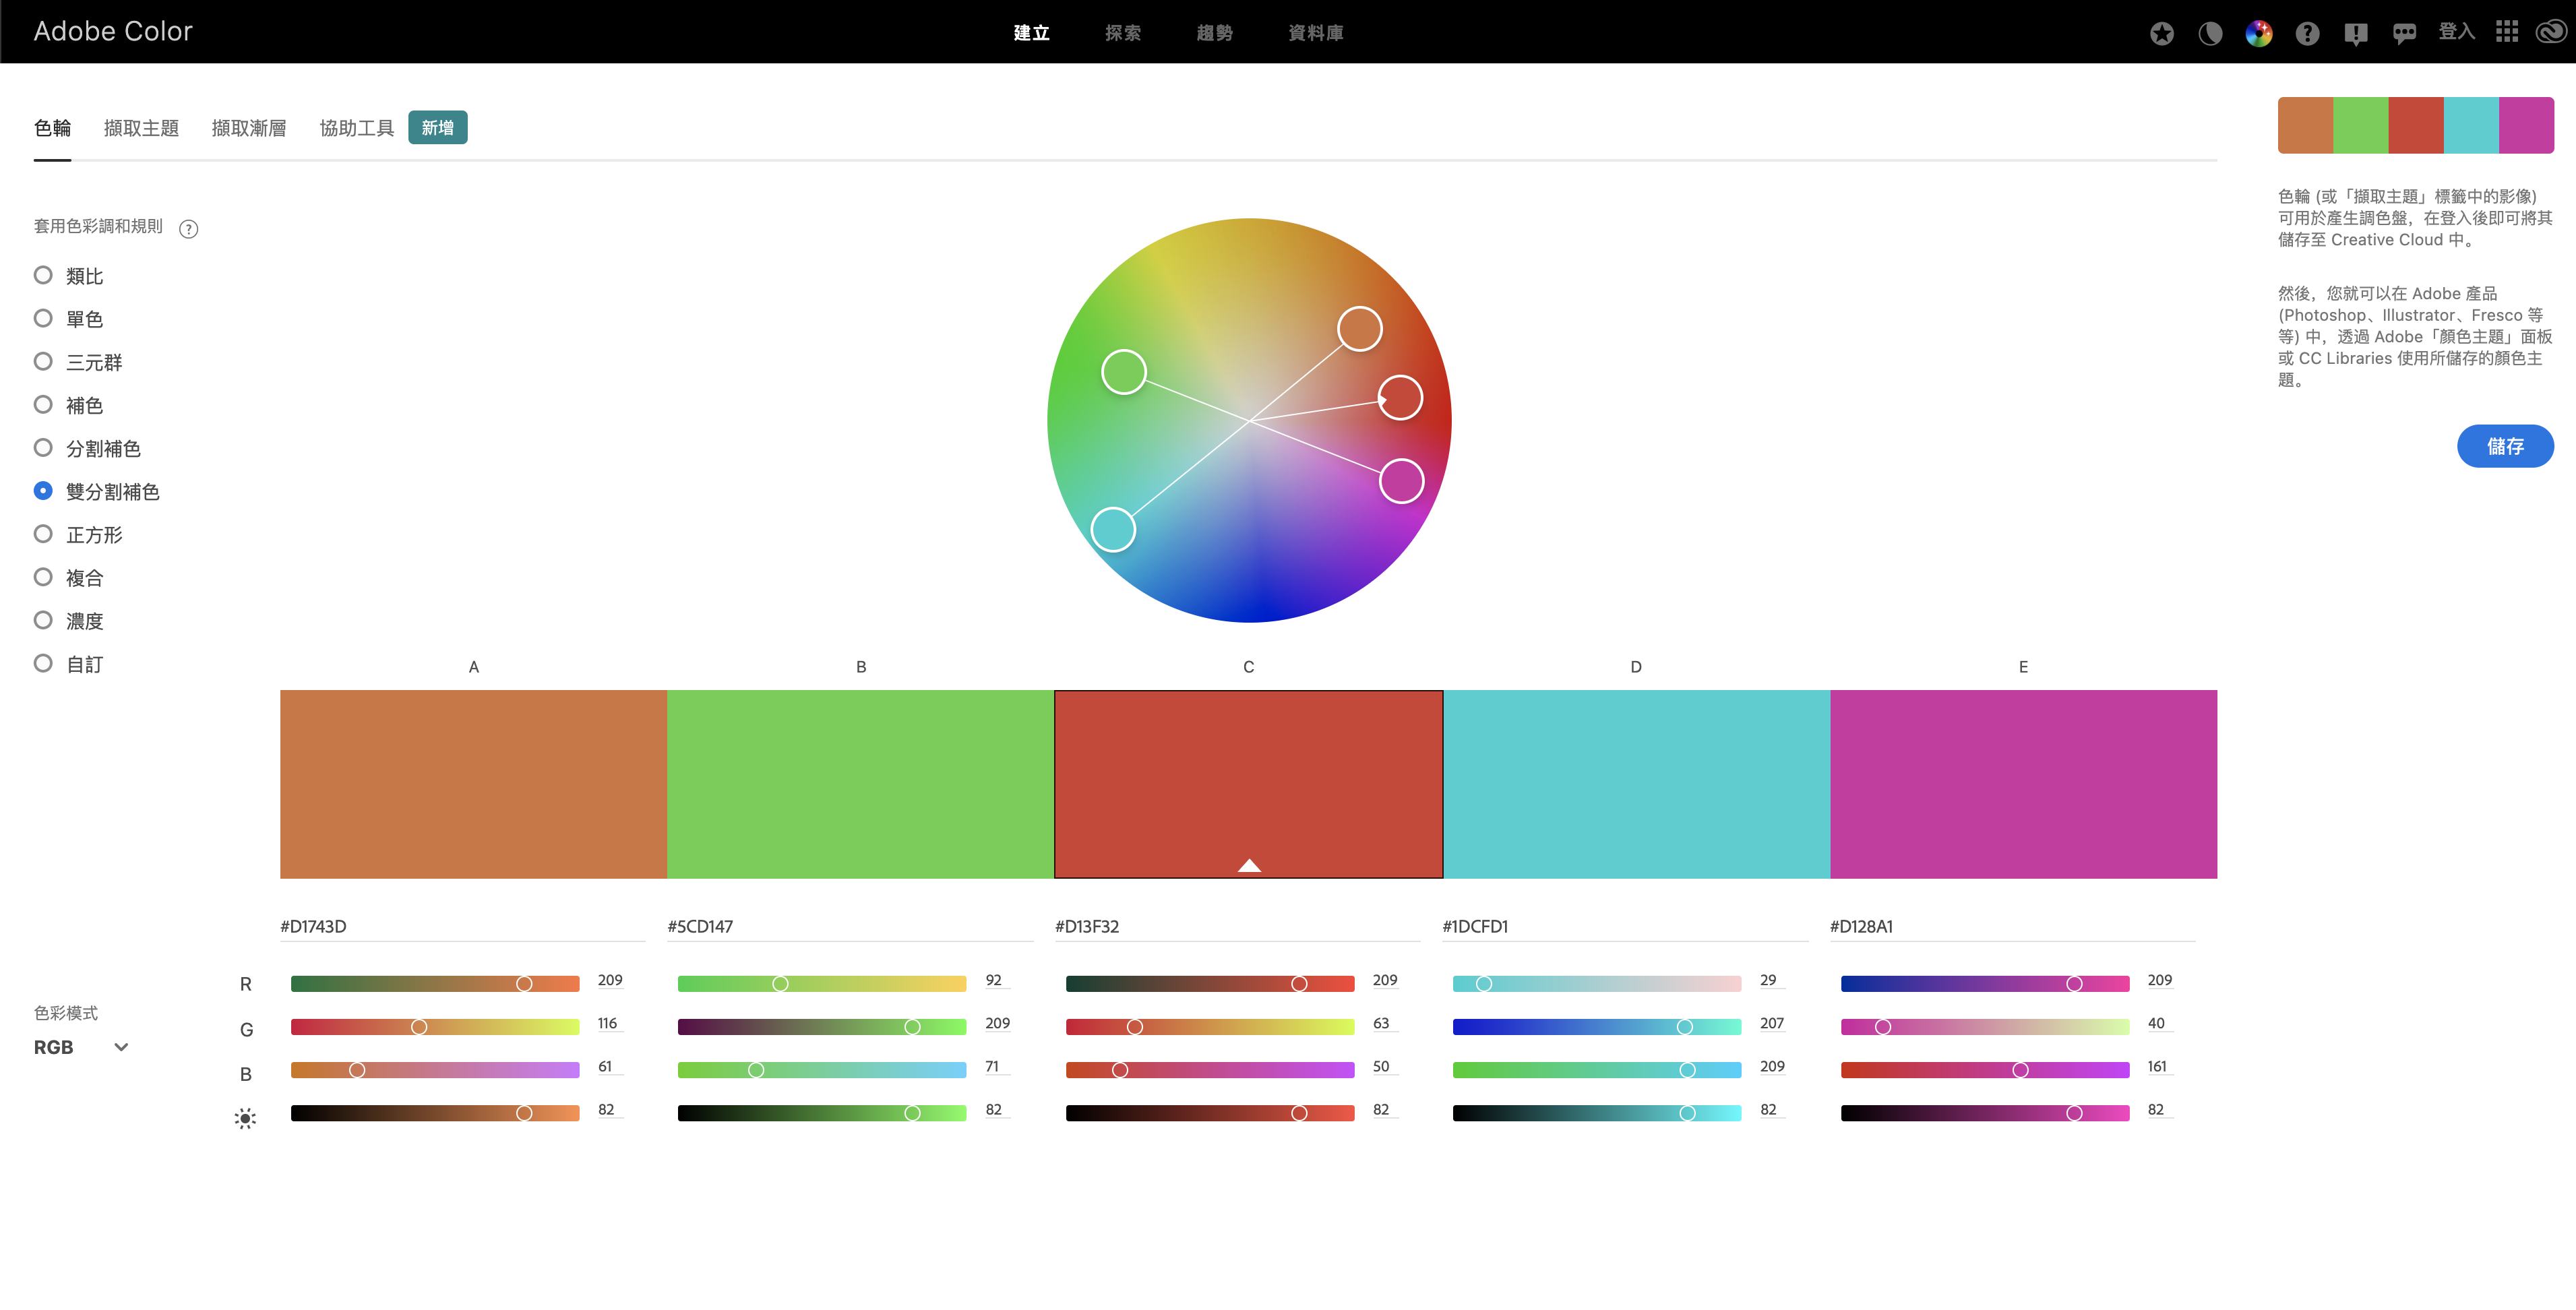Click the 登入 sign-in link
The height and width of the screenshot is (1310, 2576).
tap(2456, 32)
